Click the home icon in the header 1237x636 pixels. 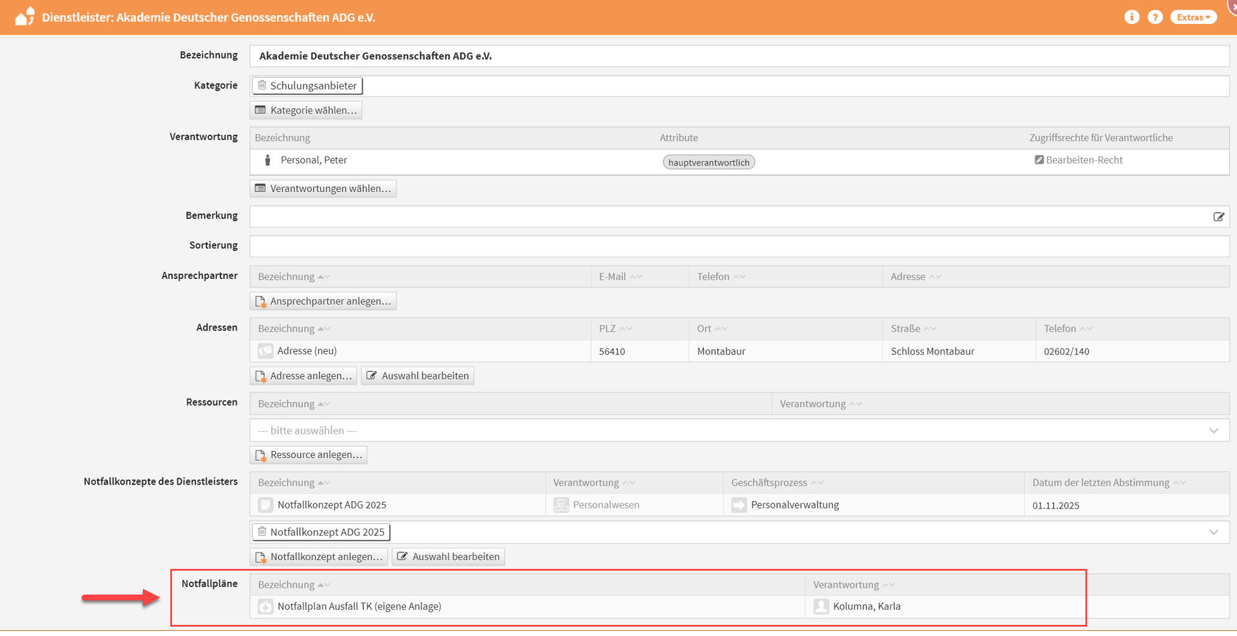click(24, 17)
